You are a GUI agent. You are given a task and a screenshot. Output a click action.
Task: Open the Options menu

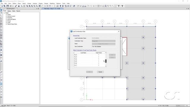[x=58, y=3]
